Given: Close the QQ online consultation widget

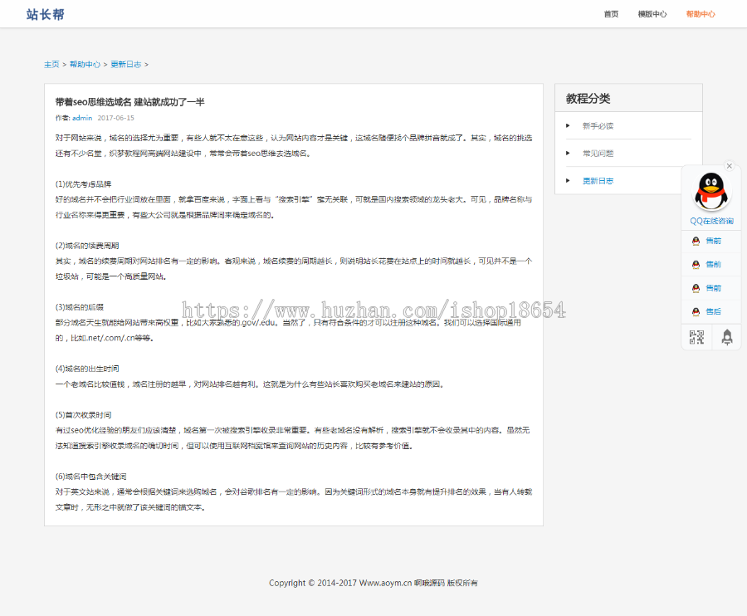Looking at the screenshot, I should (729, 166).
